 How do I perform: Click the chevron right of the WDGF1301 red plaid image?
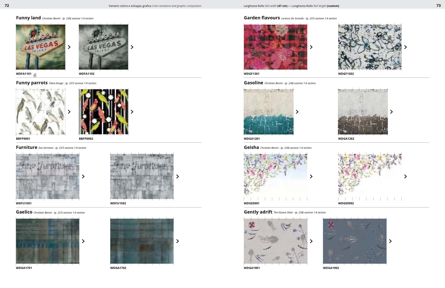tap(311, 47)
